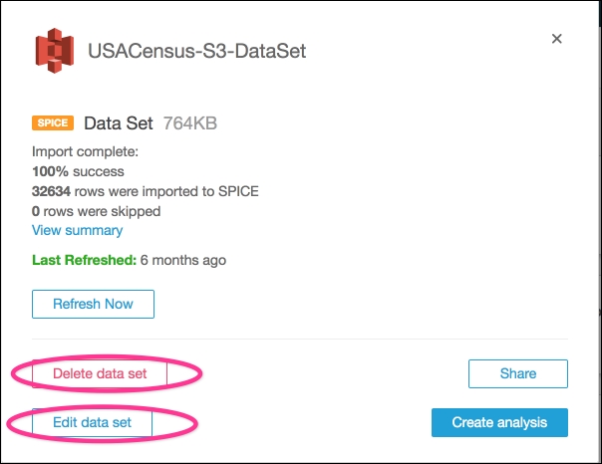Viewport: 602px width, 464px height.
Task: Click the 100% success text
Action: click(x=78, y=171)
